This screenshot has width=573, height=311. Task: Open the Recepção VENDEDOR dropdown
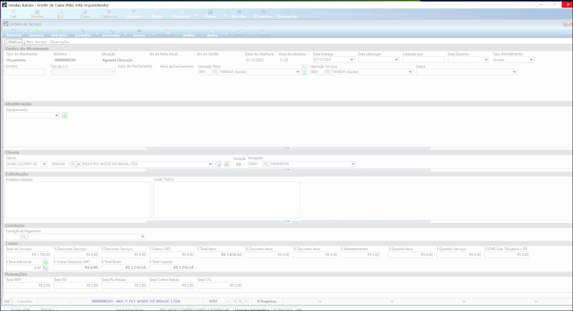(x=353, y=164)
